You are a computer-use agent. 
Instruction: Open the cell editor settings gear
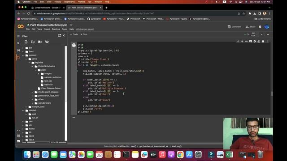[x=255, y=42]
